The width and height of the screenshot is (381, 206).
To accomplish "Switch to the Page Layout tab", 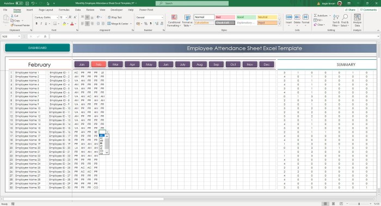I will coord(46,10).
